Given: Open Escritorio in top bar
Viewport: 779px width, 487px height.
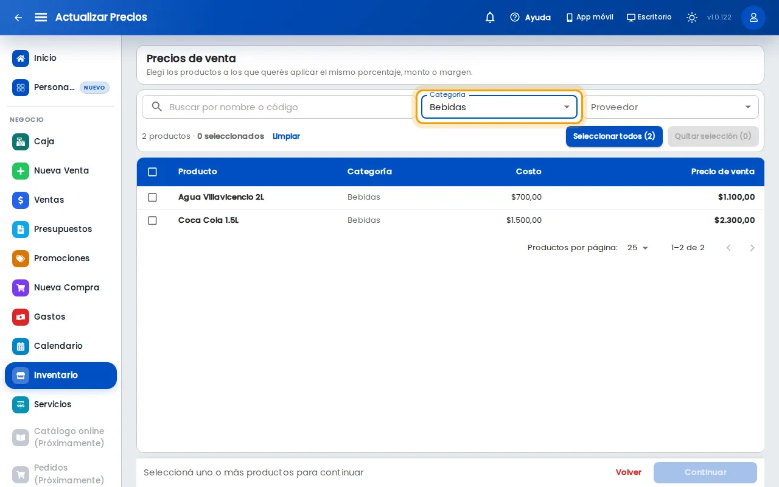Looking at the screenshot, I should click(x=649, y=18).
